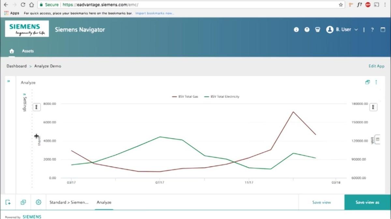Screen dimensions: 391x219
Task: Bookmark this page with the star icon
Action: coord(341,5)
